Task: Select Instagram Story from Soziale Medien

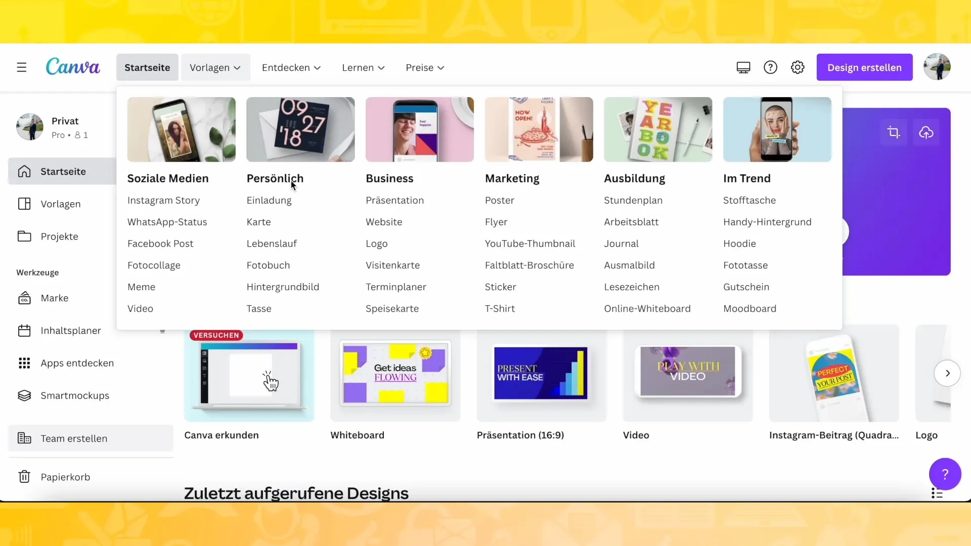Action: [x=164, y=200]
